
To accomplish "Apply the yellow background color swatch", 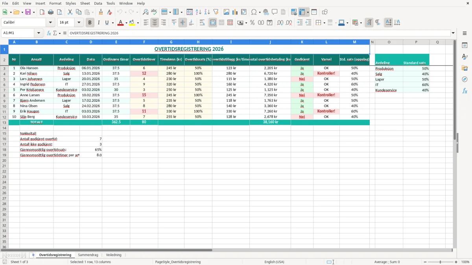I will (132, 23).
